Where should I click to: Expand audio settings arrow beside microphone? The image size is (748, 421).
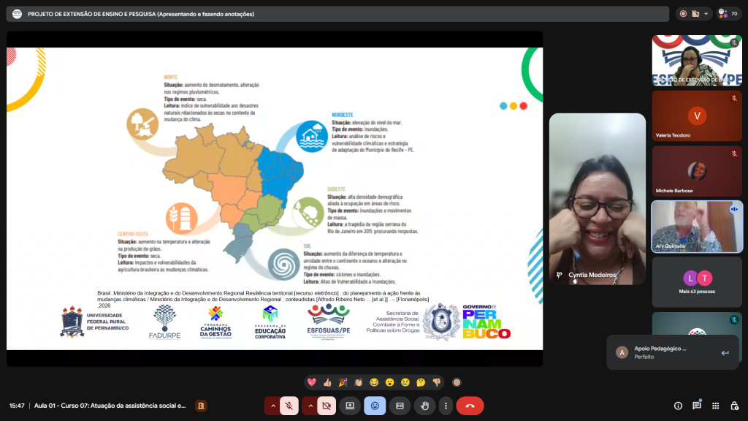click(x=273, y=406)
